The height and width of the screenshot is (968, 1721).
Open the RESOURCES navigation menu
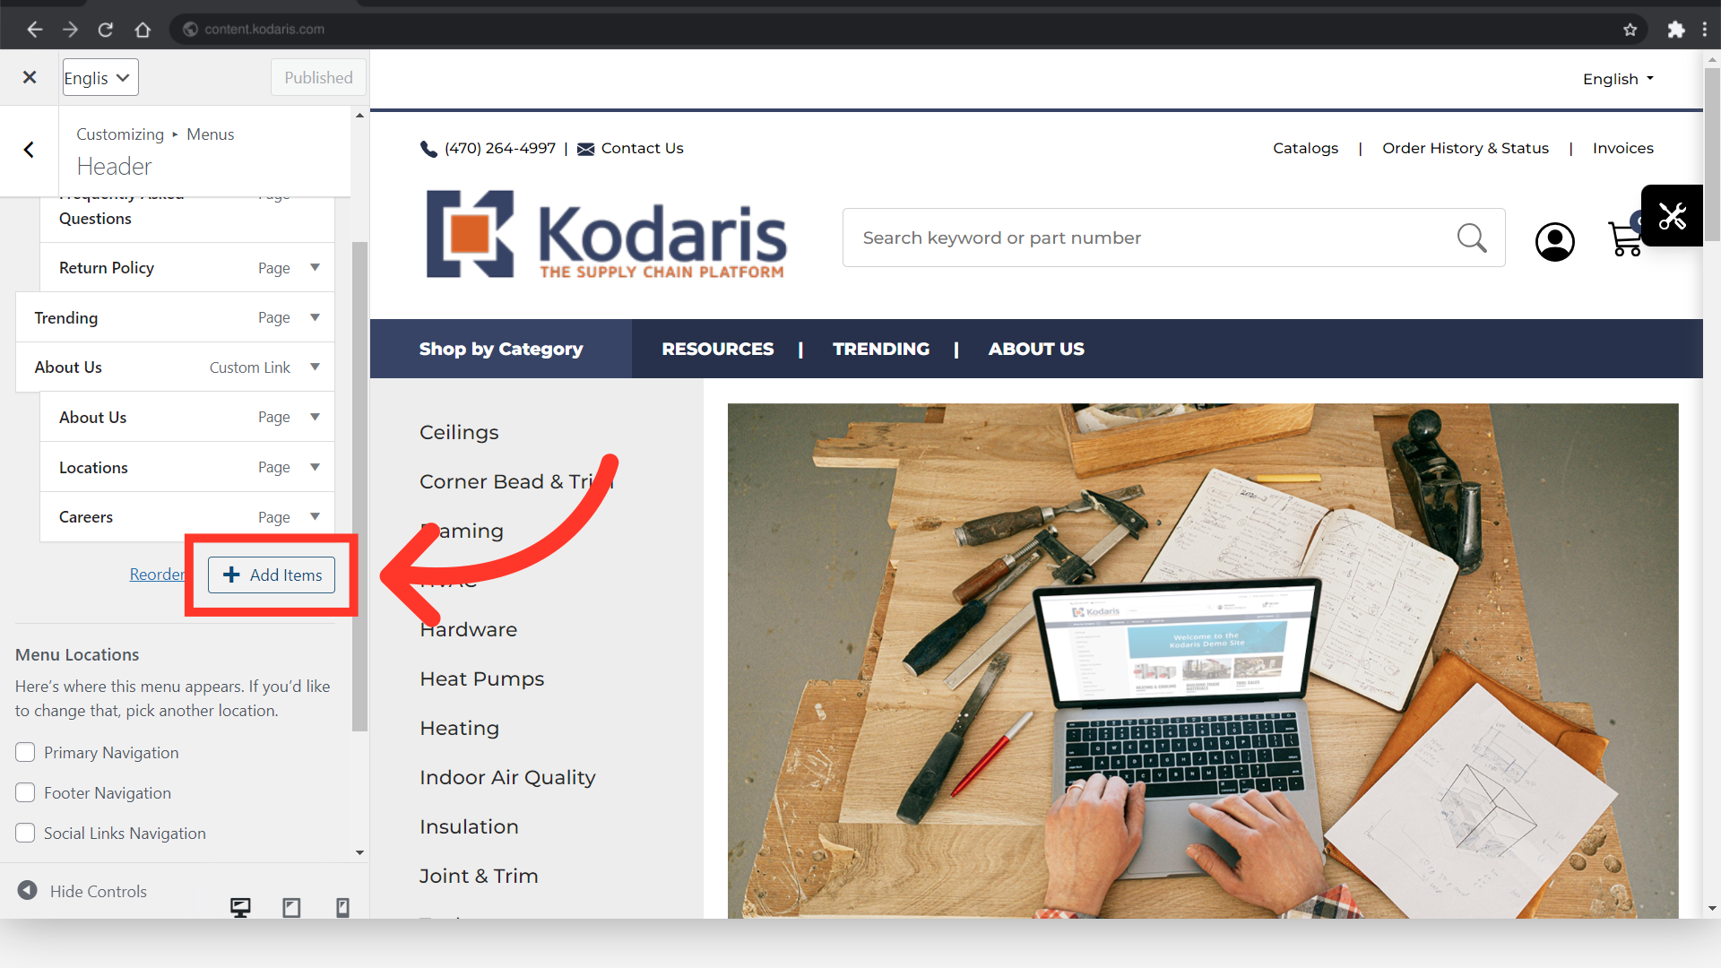717,349
